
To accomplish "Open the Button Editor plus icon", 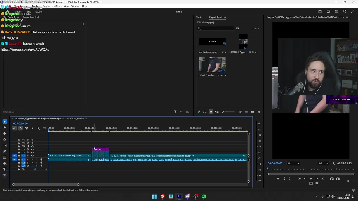I will pos(352,181).
